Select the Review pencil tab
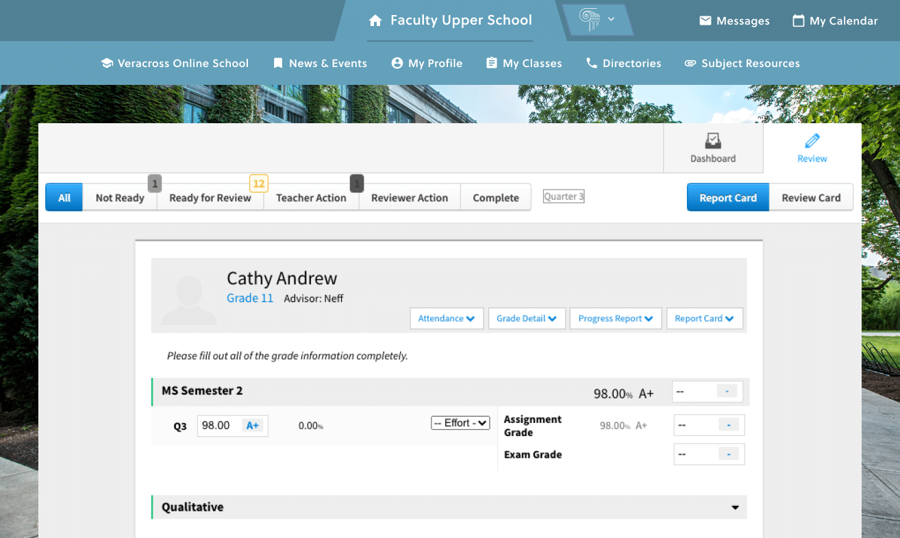Image resolution: width=900 pixels, height=538 pixels. (x=812, y=148)
